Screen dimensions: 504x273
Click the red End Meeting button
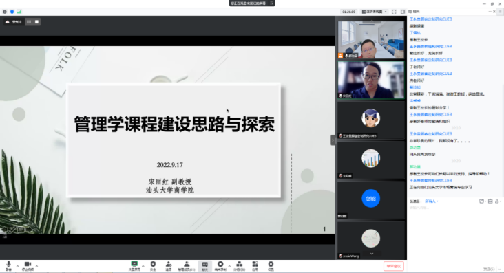pyautogui.click(x=393, y=266)
